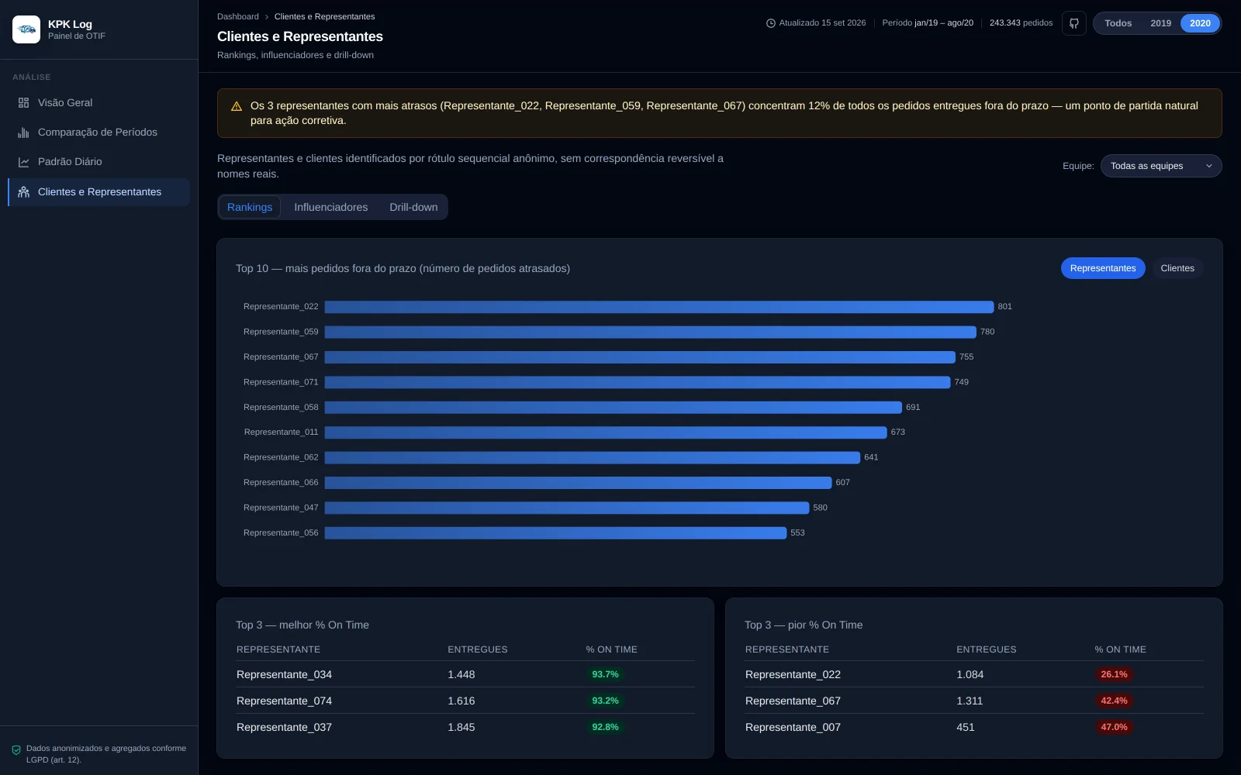
Task: Click the Representante_058 bar showing 691
Action: [x=613, y=408]
